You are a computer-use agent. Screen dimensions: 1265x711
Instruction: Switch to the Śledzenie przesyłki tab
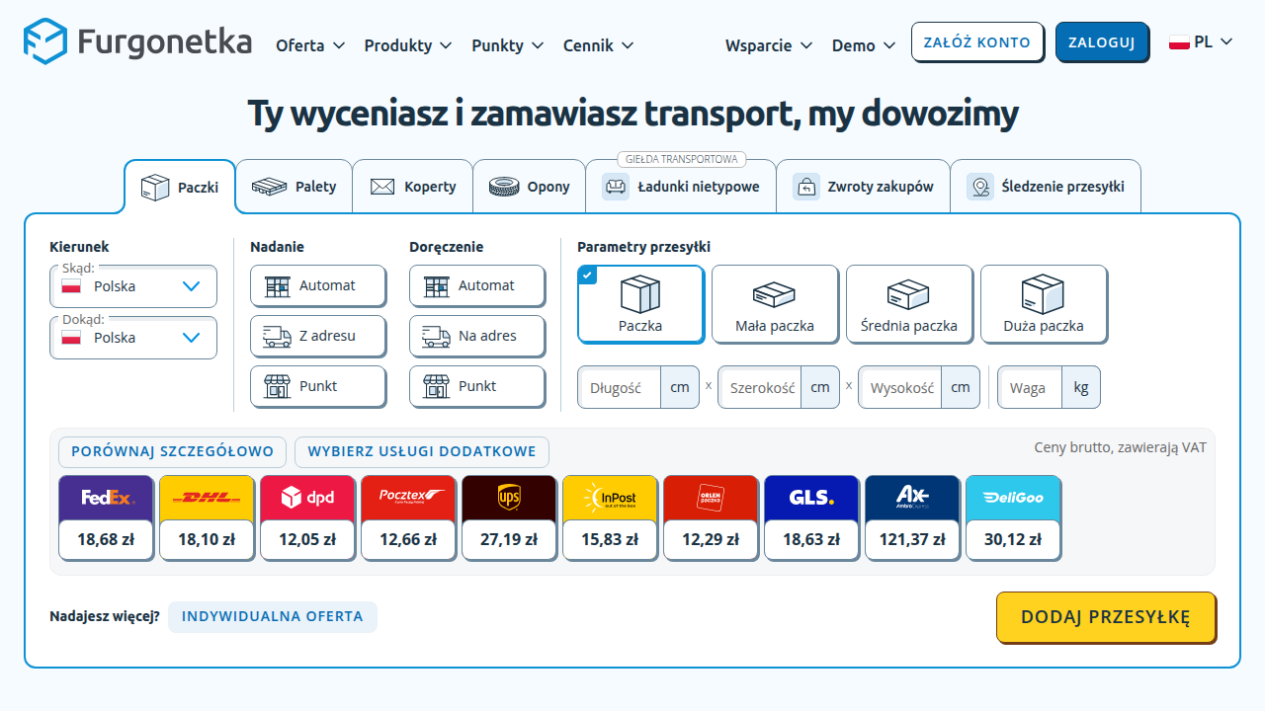[1046, 187]
